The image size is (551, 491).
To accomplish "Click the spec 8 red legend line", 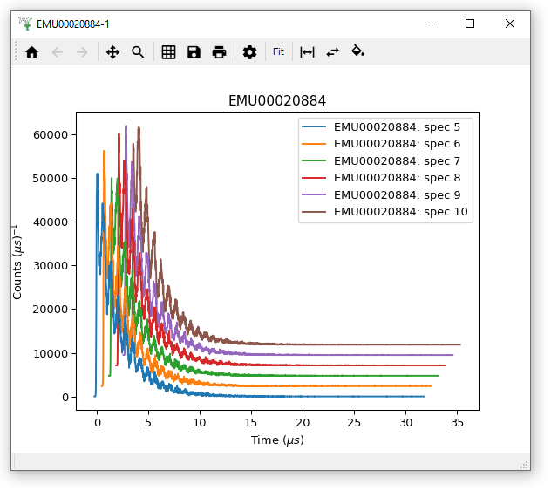I will (x=314, y=178).
